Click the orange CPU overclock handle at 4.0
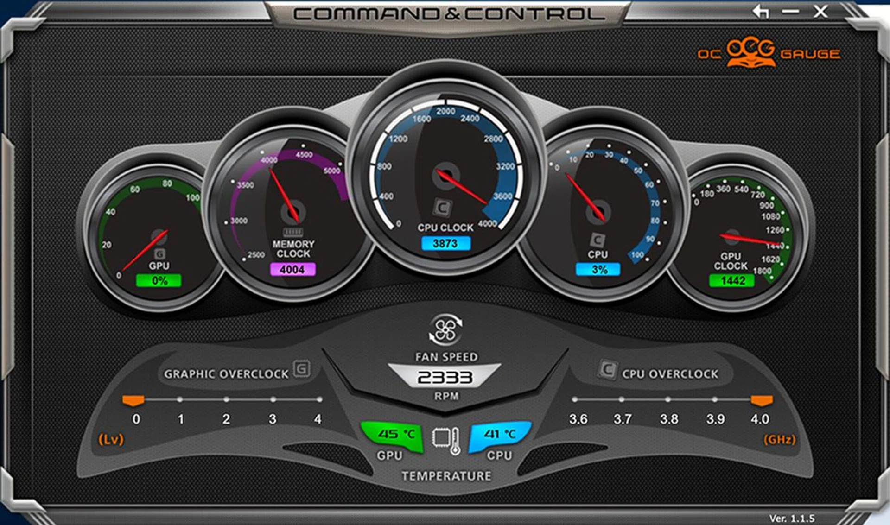This screenshot has width=890, height=525. click(x=761, y=400)
